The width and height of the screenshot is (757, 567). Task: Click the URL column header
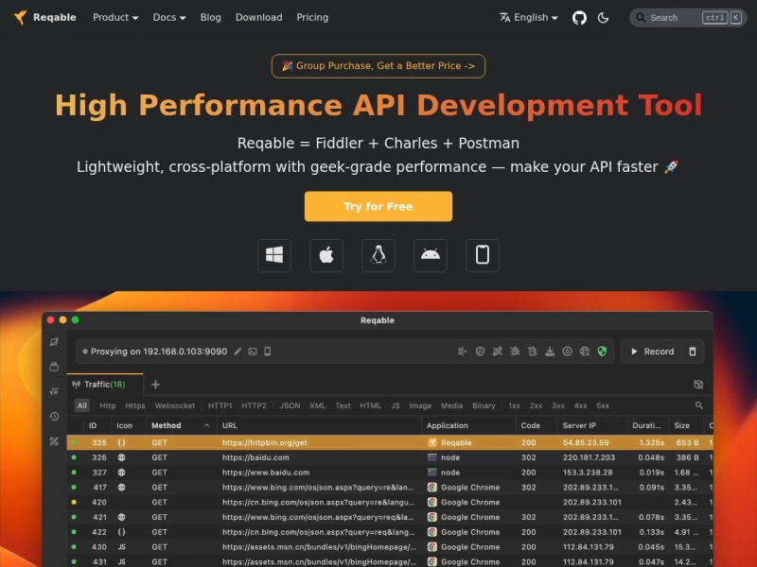[319, 425]
